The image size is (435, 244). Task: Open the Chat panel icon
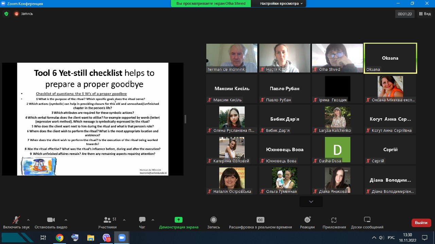click(x=142, y=220)
